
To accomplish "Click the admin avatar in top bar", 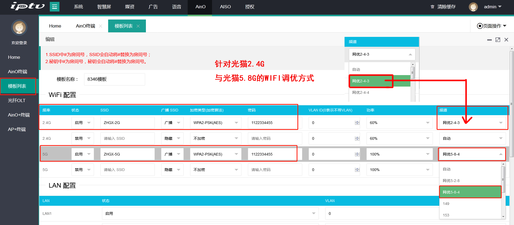I will click(473, 7).
